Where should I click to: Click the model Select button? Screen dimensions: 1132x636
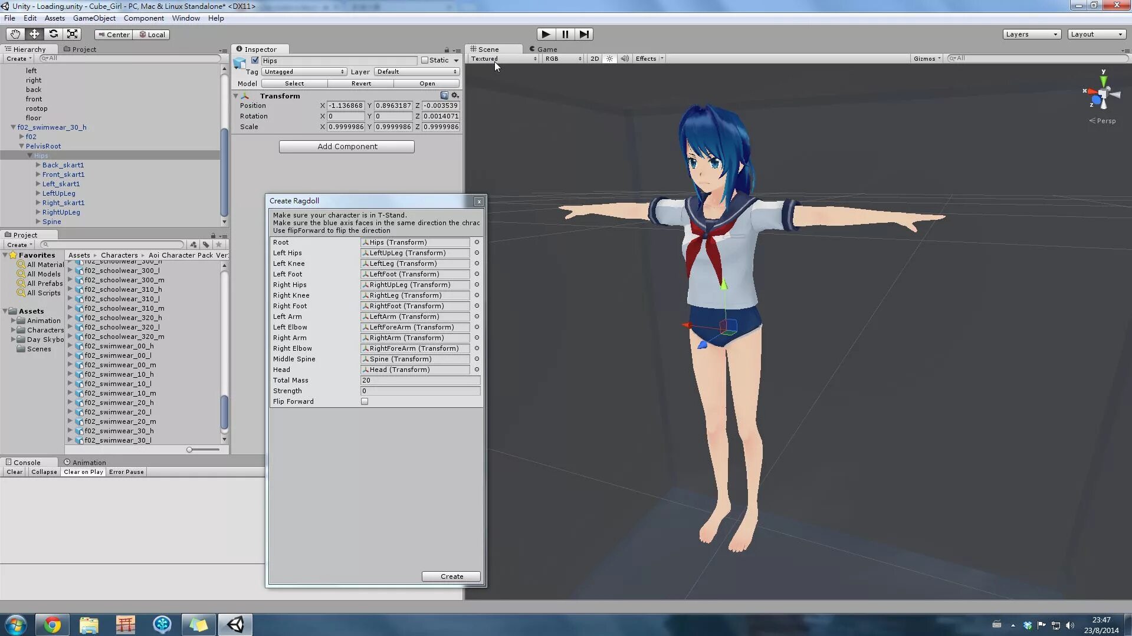(294, 84)
